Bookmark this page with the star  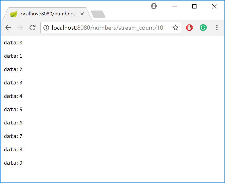click(175, 28)
